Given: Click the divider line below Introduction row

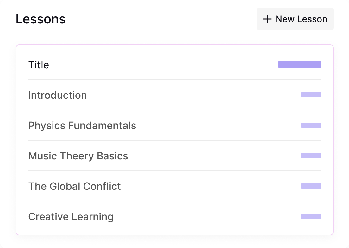Looking at the screenshot, I should [174, 110].
